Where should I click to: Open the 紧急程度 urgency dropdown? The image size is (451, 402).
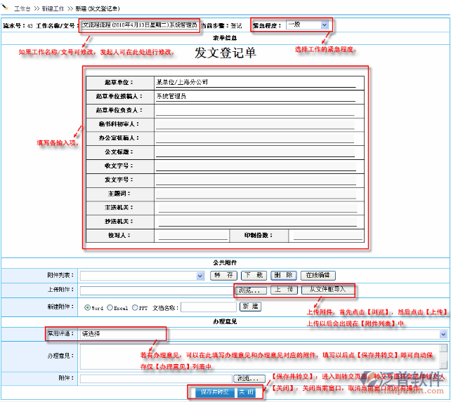[x=307, y=25]
